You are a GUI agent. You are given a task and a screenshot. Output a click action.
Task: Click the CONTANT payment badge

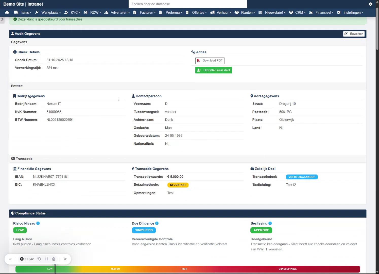click(178, 185)
